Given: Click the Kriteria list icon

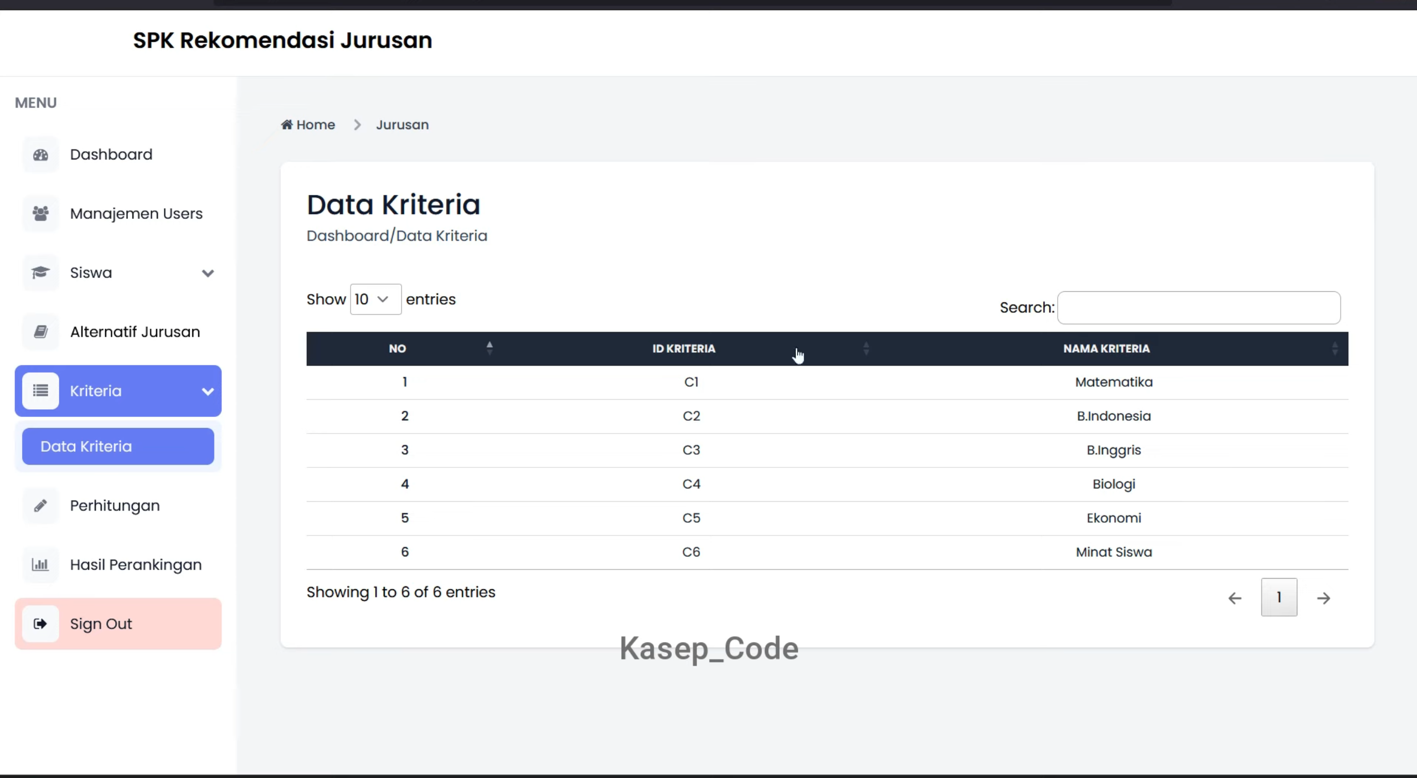Looking at the screenshot, I should pos(40,391).
